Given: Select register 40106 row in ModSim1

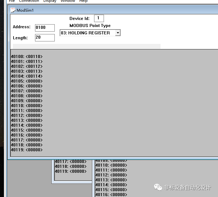Looking at the screenshot, I should (27, 86).
